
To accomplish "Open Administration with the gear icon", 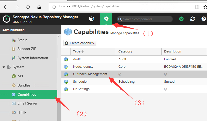I will click(106, 19).
